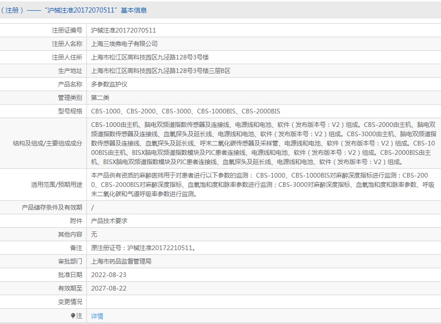Click the intended-use text starting 本产品供有资质的麻醉医师
Image resolution: width=441 pixels, height=324 pixels.
(263, 185)
